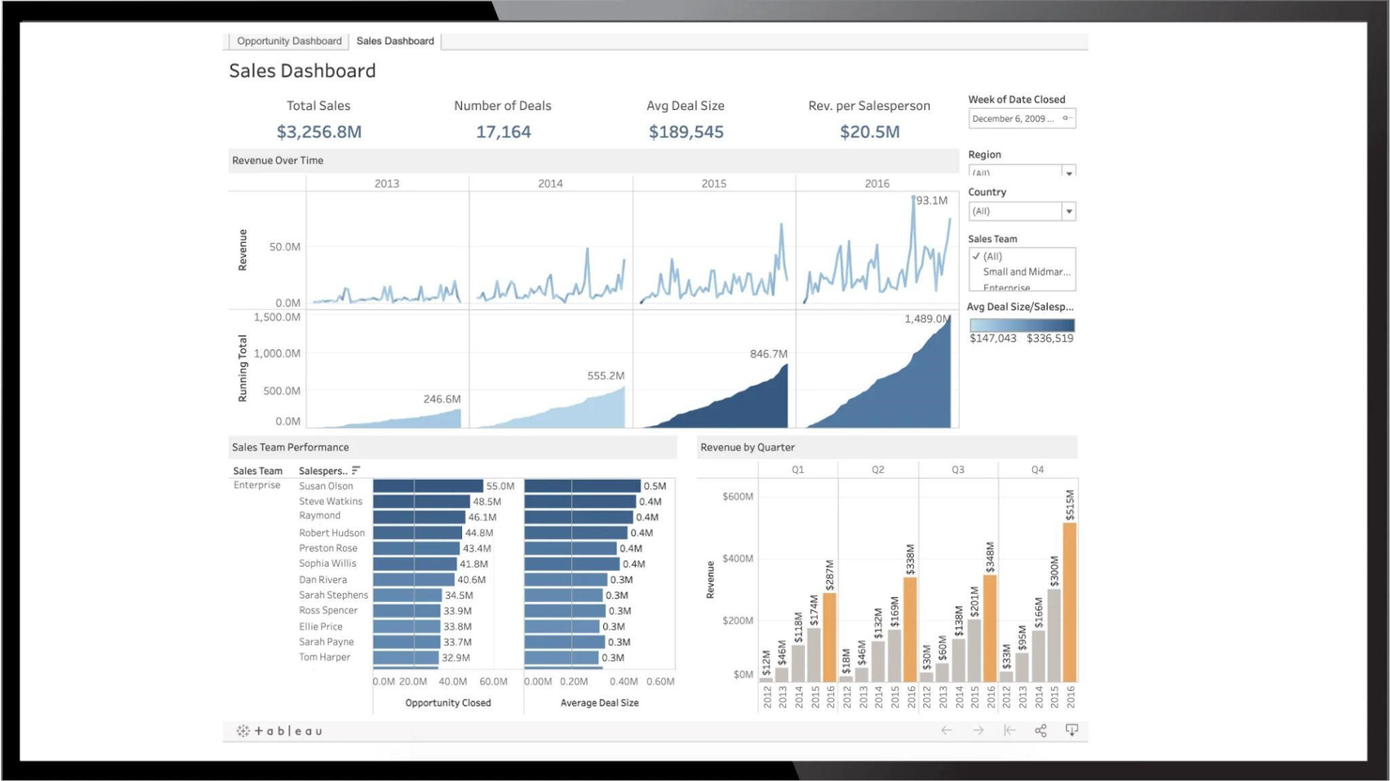The height and width of the screenshot is (781, 1390).
Task: Switch to the Opportunity Dashboard tab
Action: click(289, 41)
